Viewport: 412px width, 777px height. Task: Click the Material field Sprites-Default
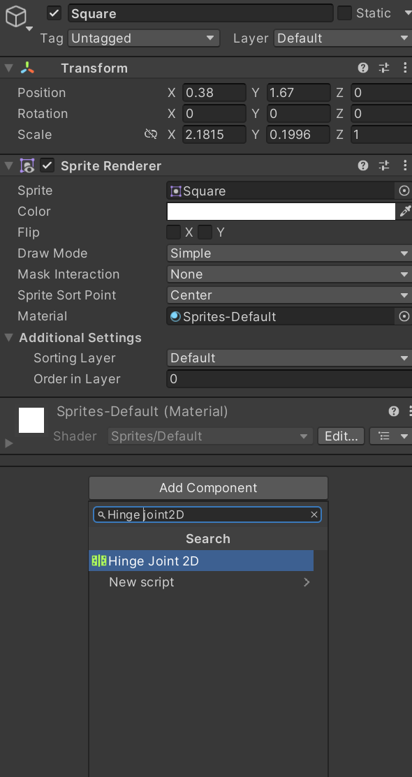coord(281,316)
